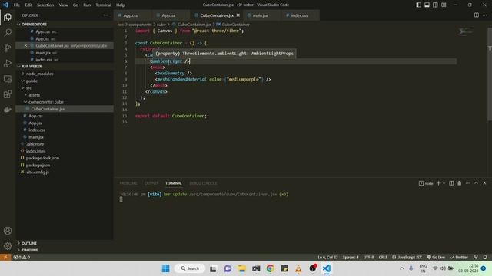Open terminal panel more actions

click(x=468, y=183)
